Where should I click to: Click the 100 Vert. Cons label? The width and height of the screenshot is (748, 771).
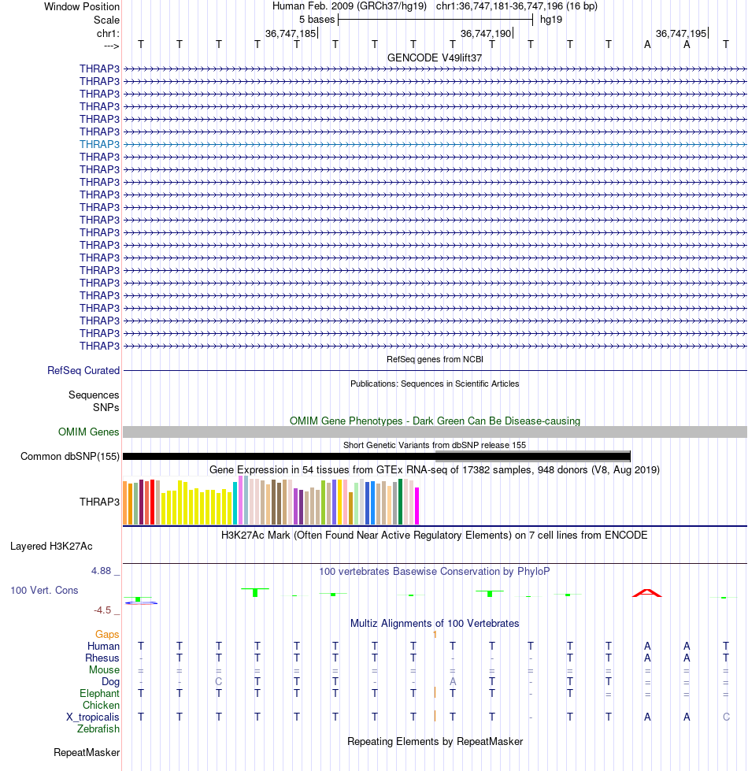44,590
